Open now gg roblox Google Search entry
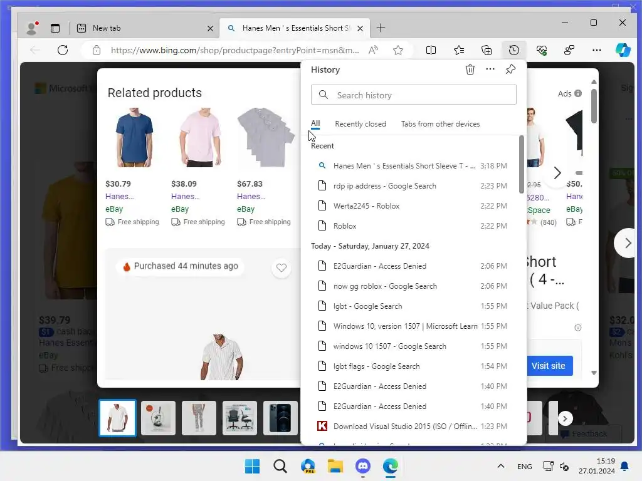642x481 pixels. click(x=413, y=286)
